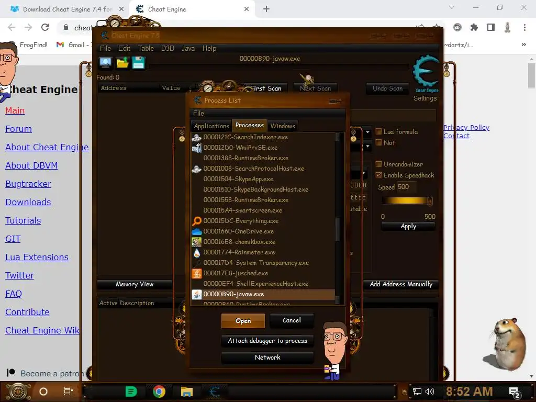
Task: Open the Chrome extensions puzzle icon
Action: tap(474, 27)
